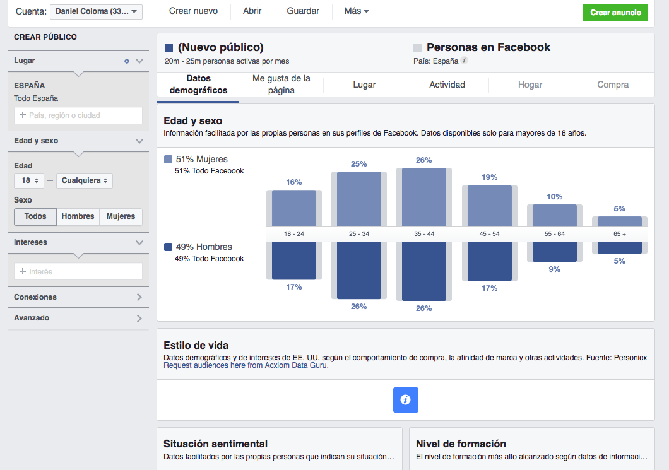Click the blue swatch beside Nuevo público
669x470 pixels.
point(169,47)
